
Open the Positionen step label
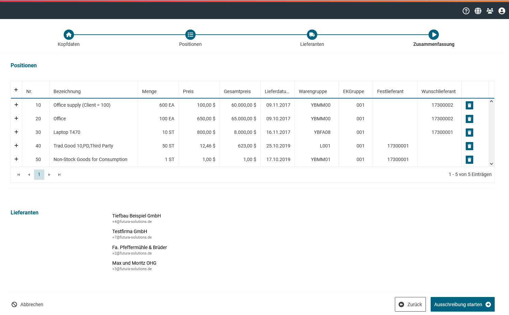coord(190,44)
